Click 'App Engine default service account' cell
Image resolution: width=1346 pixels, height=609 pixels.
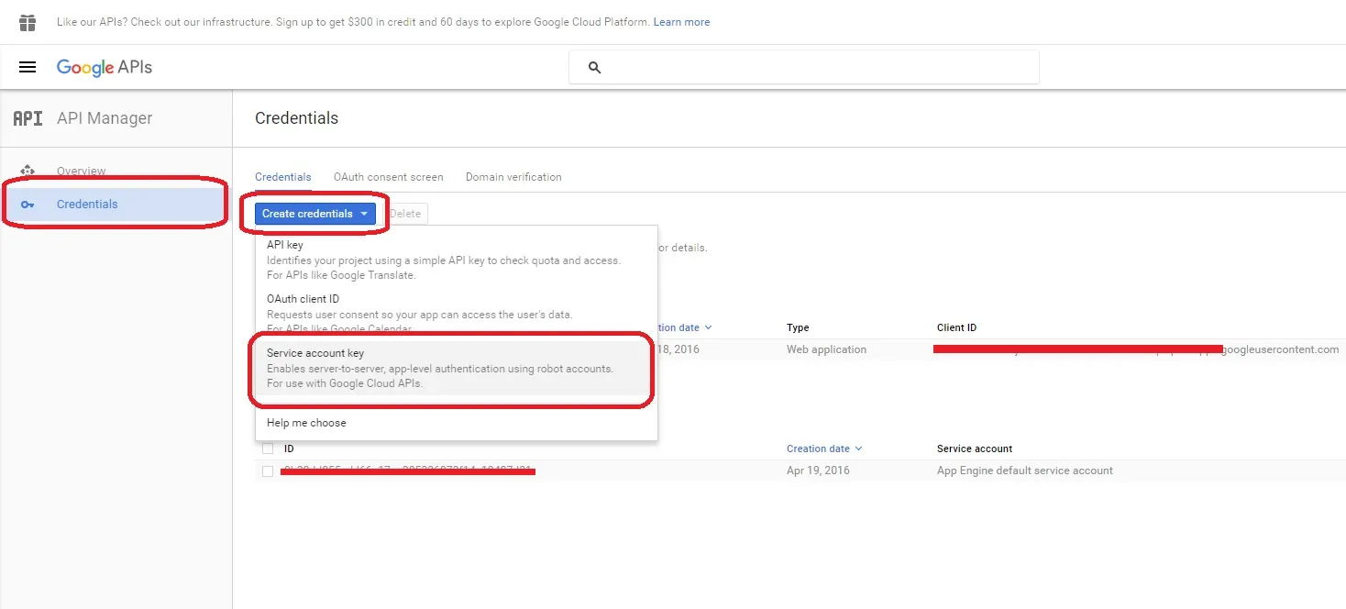coord(1025,471)
